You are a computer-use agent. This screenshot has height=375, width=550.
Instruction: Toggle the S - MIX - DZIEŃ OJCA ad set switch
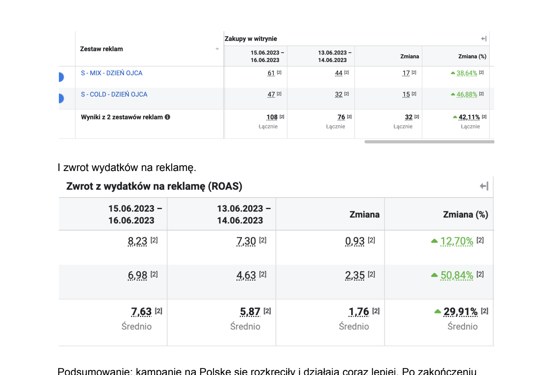[x=61, y=77]
